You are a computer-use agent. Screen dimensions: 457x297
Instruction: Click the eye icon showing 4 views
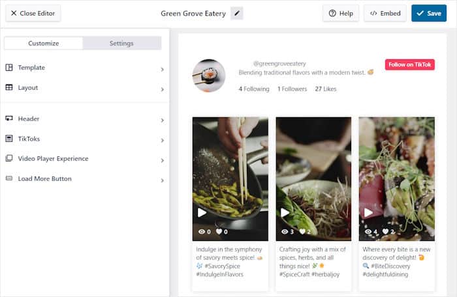[368, 232]
